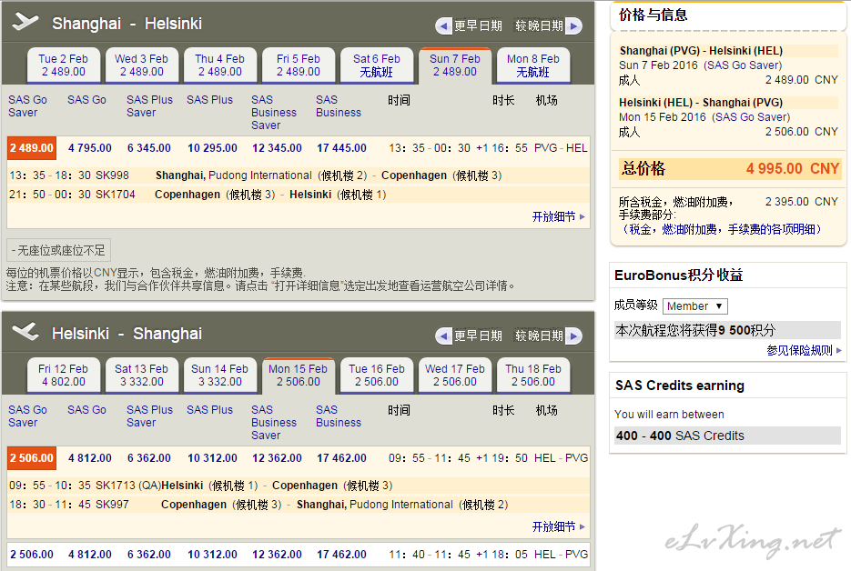This screenshot has height=571, width=851.
Task: Select 6 362.00 fare on the 09:55 return flight
Action: point(149,458)
